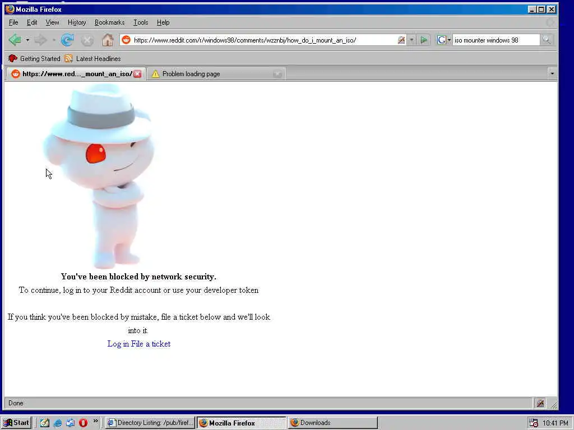
Task: Click the Mozilla Firefox taskbar button
Action: (x=242, y=423)
